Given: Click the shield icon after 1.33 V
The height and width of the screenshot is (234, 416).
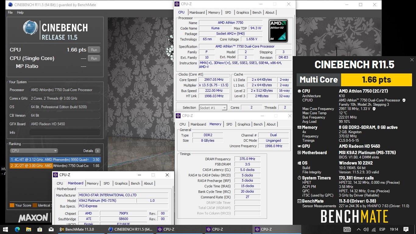Looking at the screenshot, I should coord(374,108).
